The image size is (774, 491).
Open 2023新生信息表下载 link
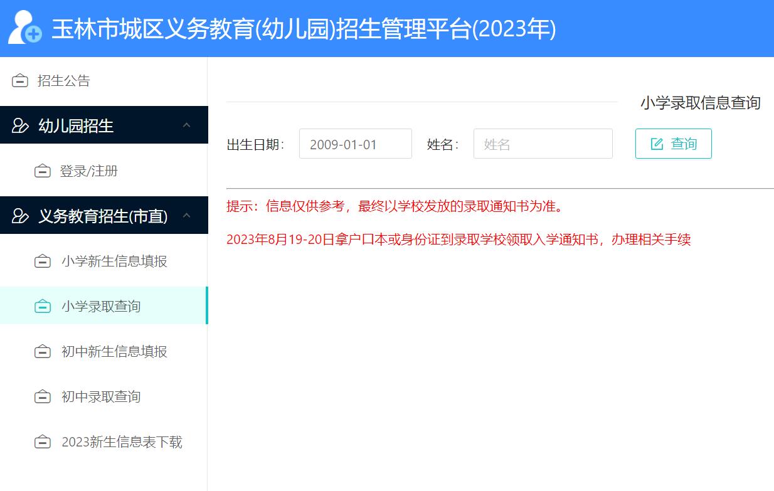(122, 442)
